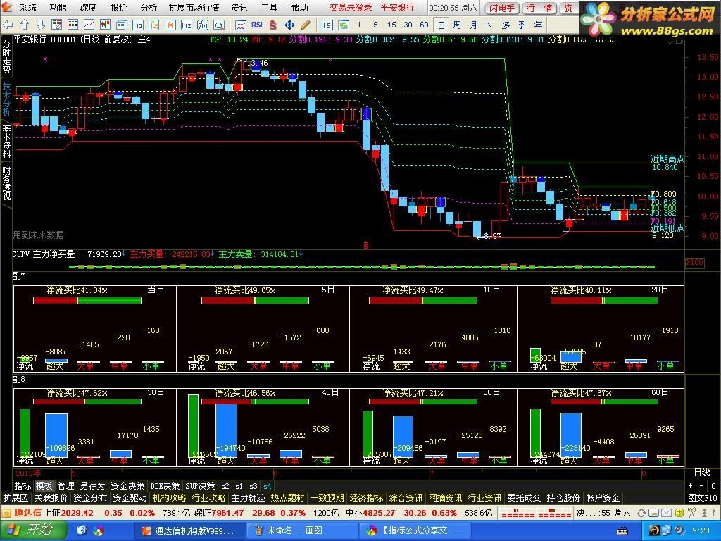Image resolution: width=721 pixels, height=541 pixels.
Task: Open the quote list table icon
Action: click(73, 25)
